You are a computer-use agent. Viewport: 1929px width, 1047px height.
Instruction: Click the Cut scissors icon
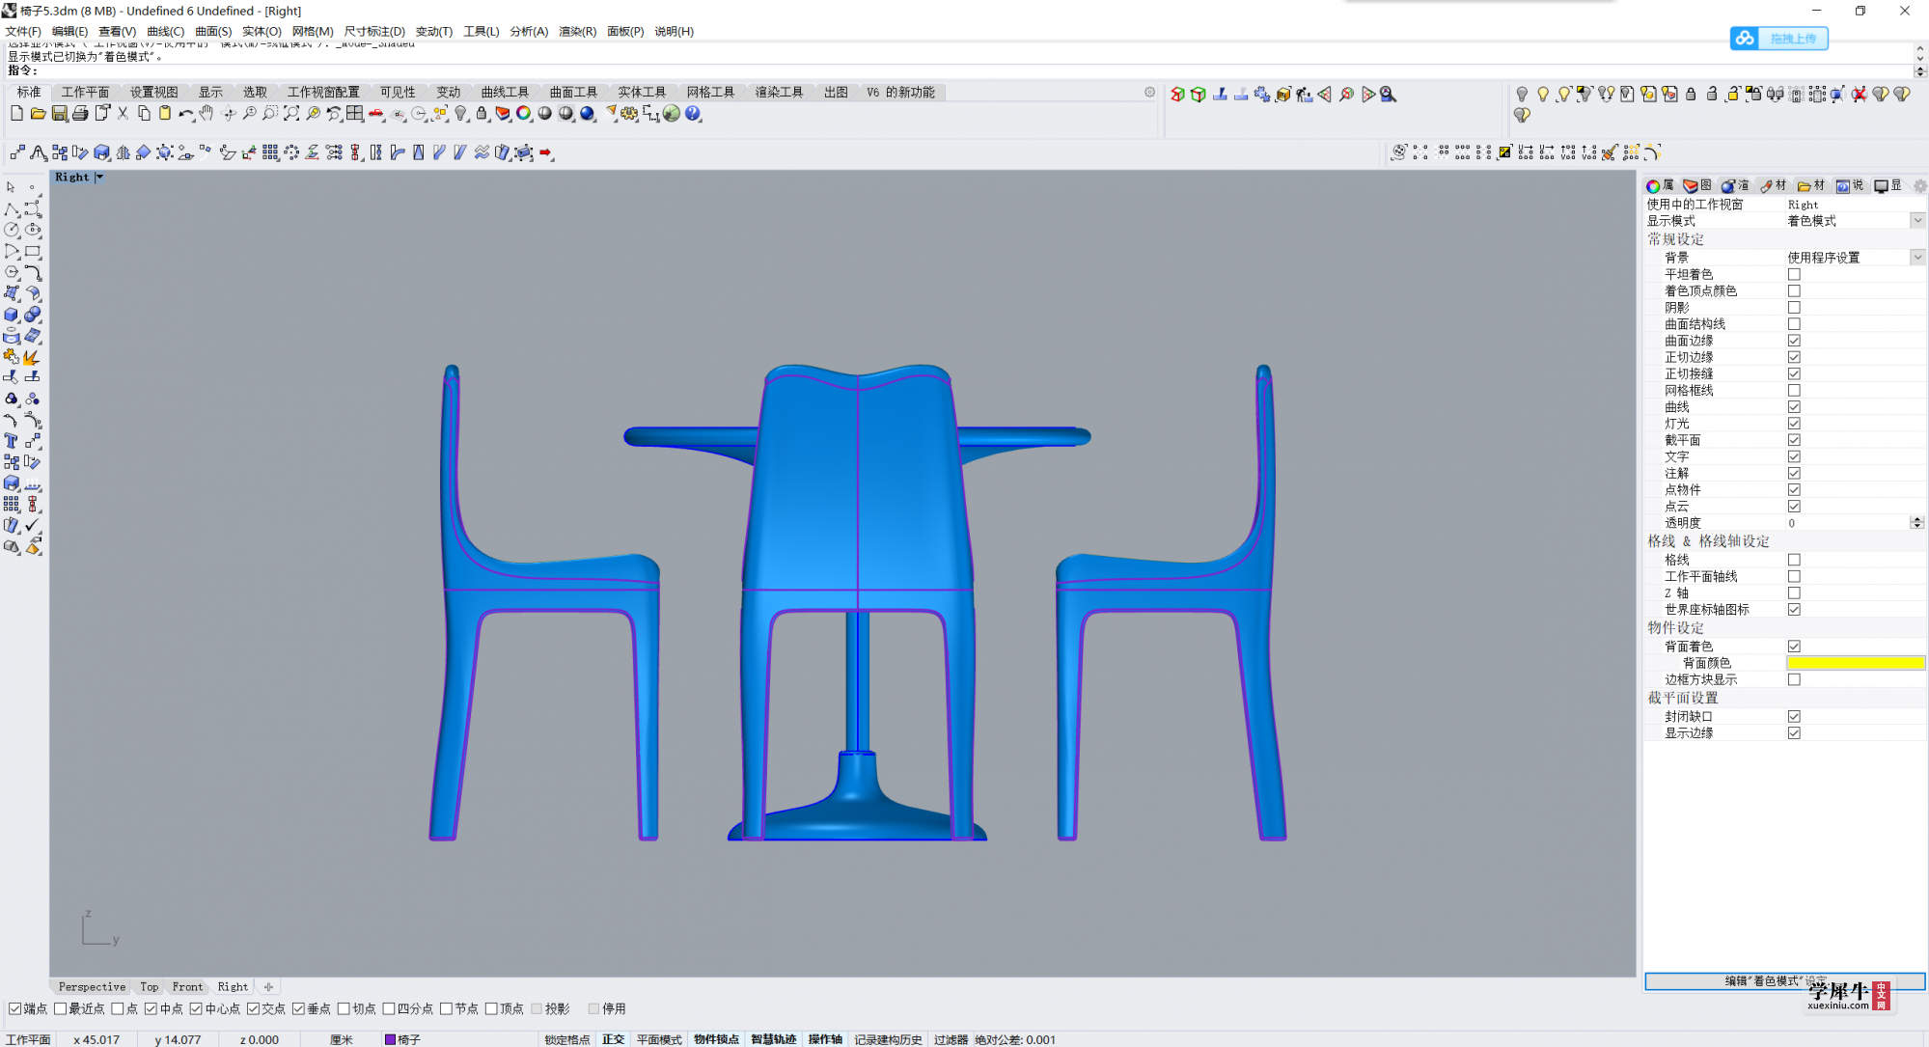point(123,114)
